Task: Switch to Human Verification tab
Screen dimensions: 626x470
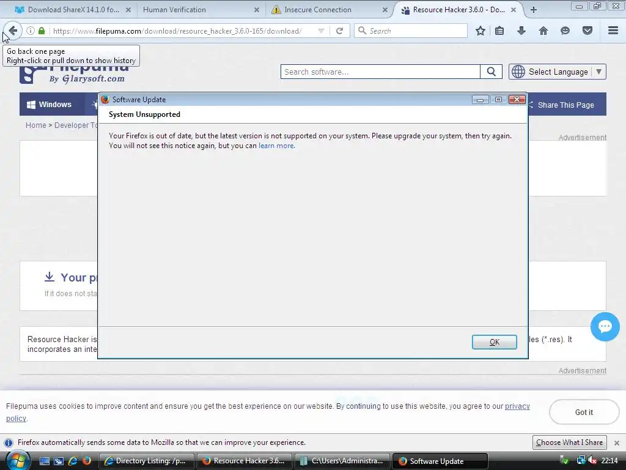Action: click(174, 10)
